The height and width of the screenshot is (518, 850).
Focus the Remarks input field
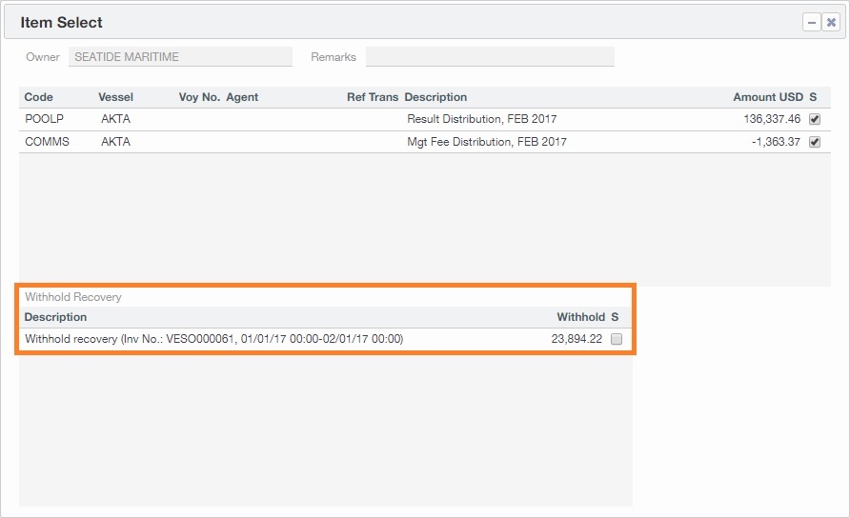pos(490,57)
